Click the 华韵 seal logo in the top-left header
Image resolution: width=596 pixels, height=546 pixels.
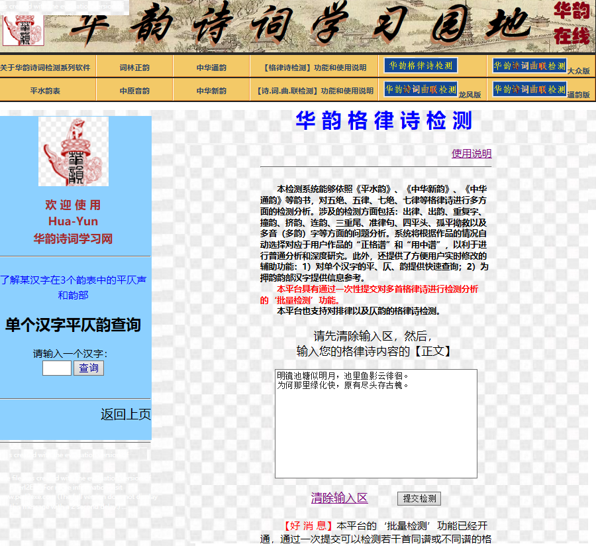coord(23,28)
